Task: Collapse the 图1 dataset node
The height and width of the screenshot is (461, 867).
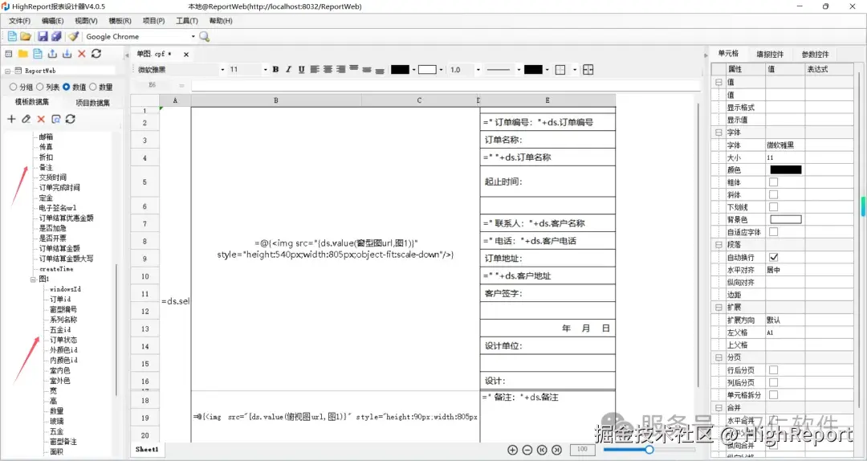Action: [33, 279]
